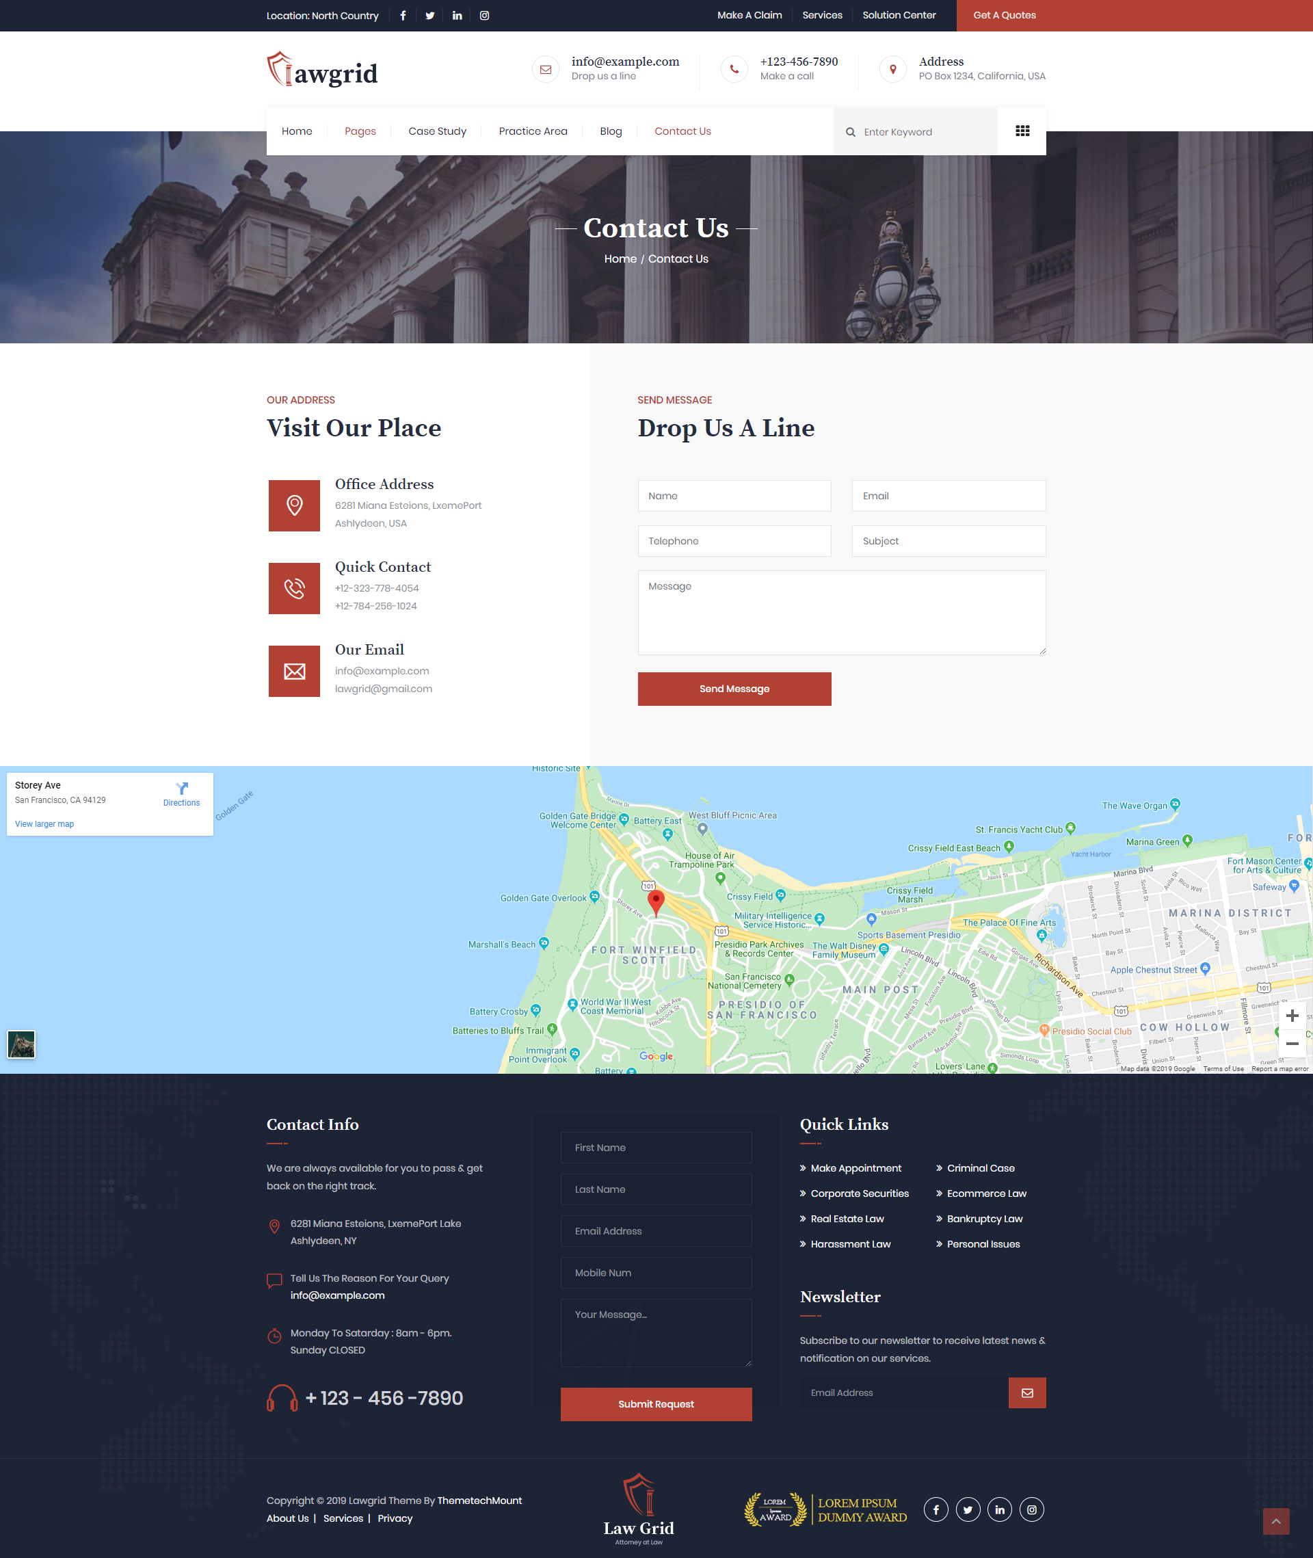Select Case Study in the navigation
This screenshot has height=1558, width=1313.
click(x=437, y=131)
